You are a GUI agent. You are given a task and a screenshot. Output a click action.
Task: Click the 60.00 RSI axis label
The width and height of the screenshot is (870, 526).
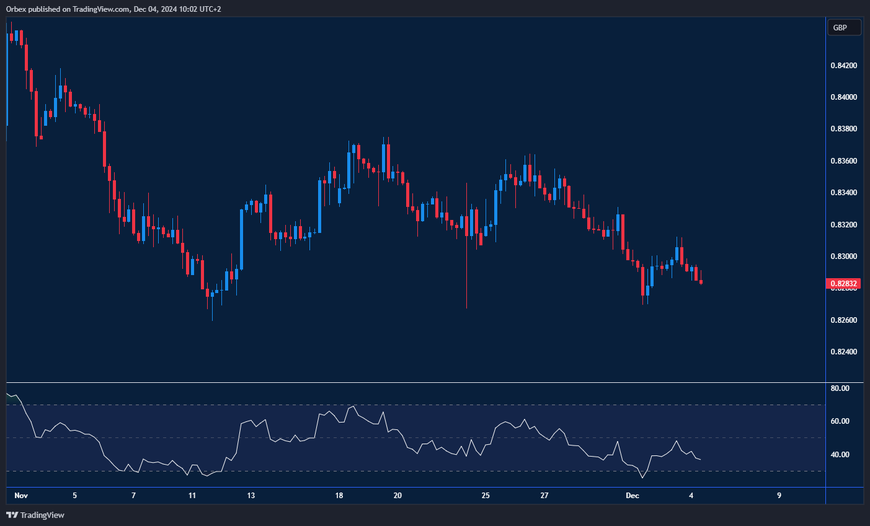pyautogui.click(x=840, y=421)
